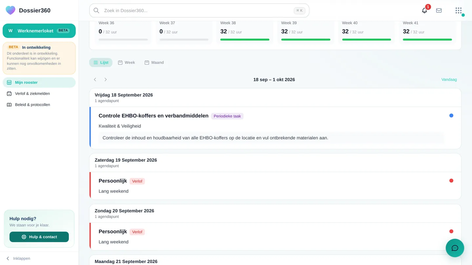Click the ⌘K shortcut badge

[300, 10]
